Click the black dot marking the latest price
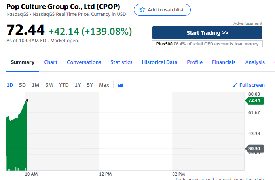The height and width of the screenshot is (180, 275). pos(27,101)
